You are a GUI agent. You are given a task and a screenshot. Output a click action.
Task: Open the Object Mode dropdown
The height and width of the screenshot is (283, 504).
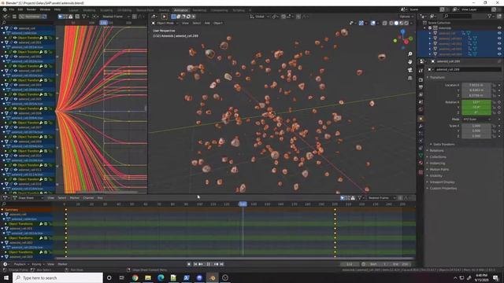point(165,23)
